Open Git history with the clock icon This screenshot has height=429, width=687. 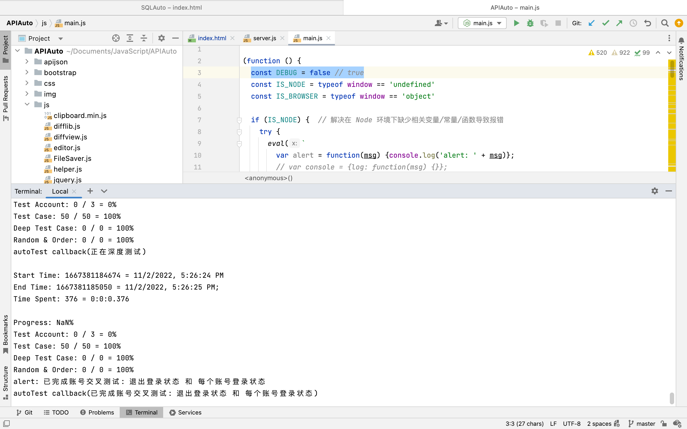[633, 23]
